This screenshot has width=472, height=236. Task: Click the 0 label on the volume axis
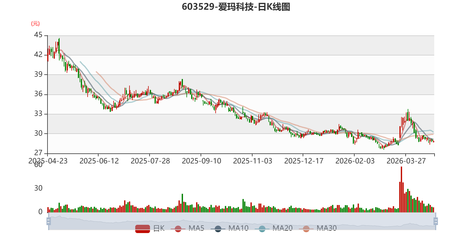point(40,212)
